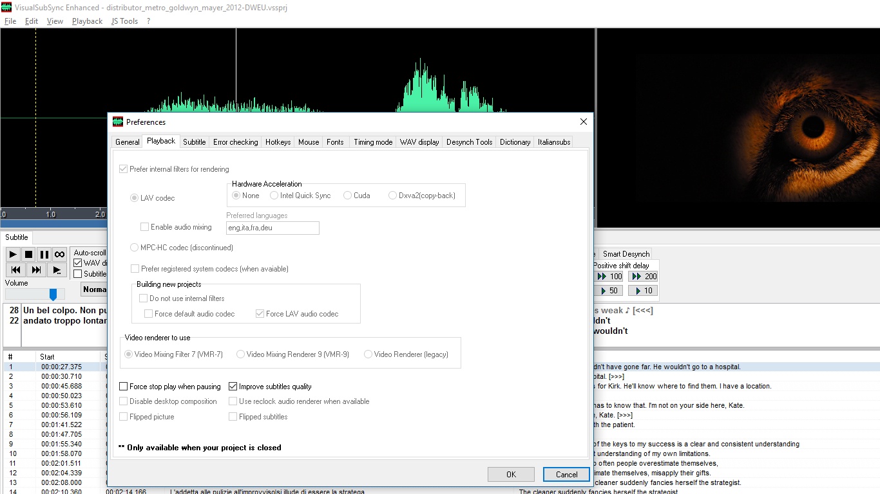The height and width of the screenshot is (494, 880).
Task: Shift delay forward by 200 ms
Action: (x=644, y=277)
